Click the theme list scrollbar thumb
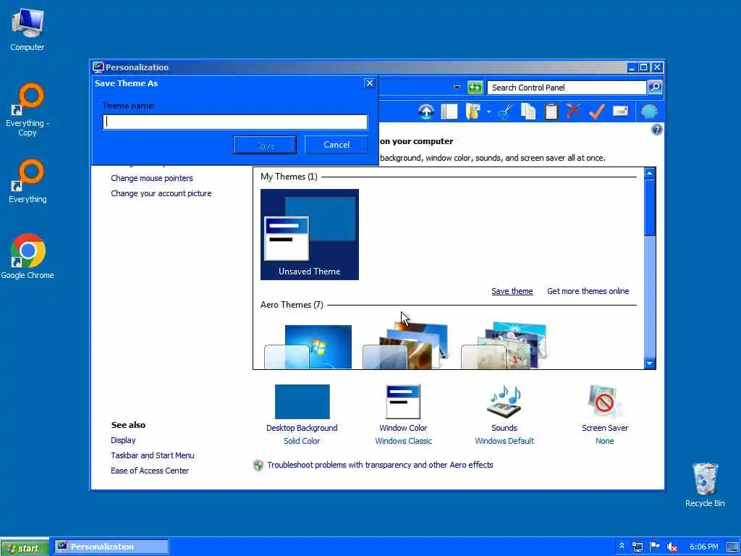The image size is (741, 556). click(x=649, y=207)
